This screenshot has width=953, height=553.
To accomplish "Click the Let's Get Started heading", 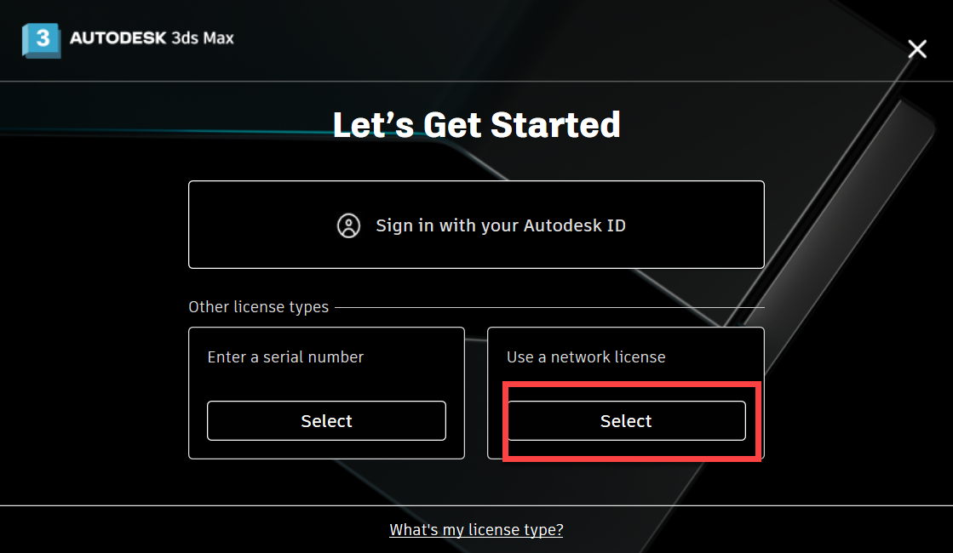I will [x=476, y=125].
